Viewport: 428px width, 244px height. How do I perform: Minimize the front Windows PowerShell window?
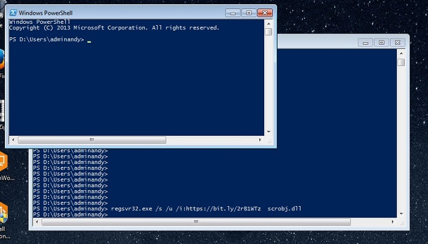point(233,13)
